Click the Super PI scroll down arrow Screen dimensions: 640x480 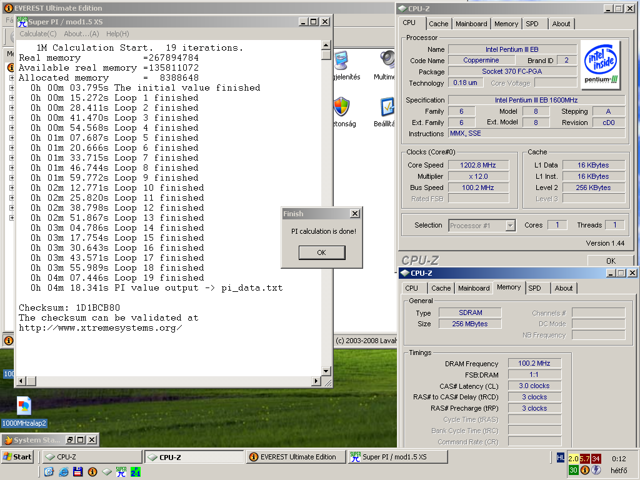pos(326,371)
